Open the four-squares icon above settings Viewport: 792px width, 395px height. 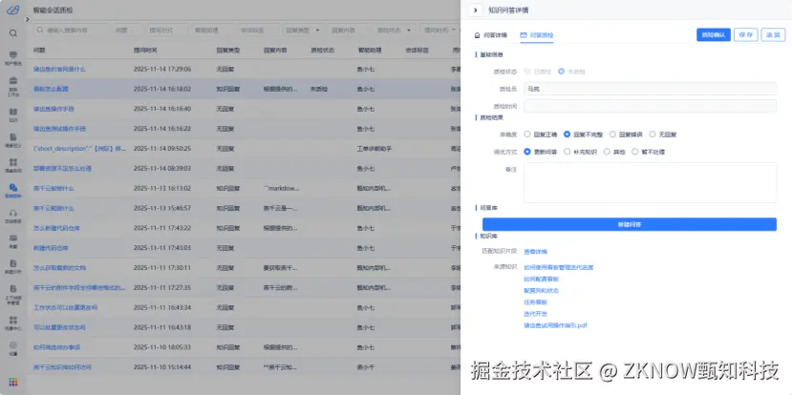pyautogui.click(x=13, y=320)
